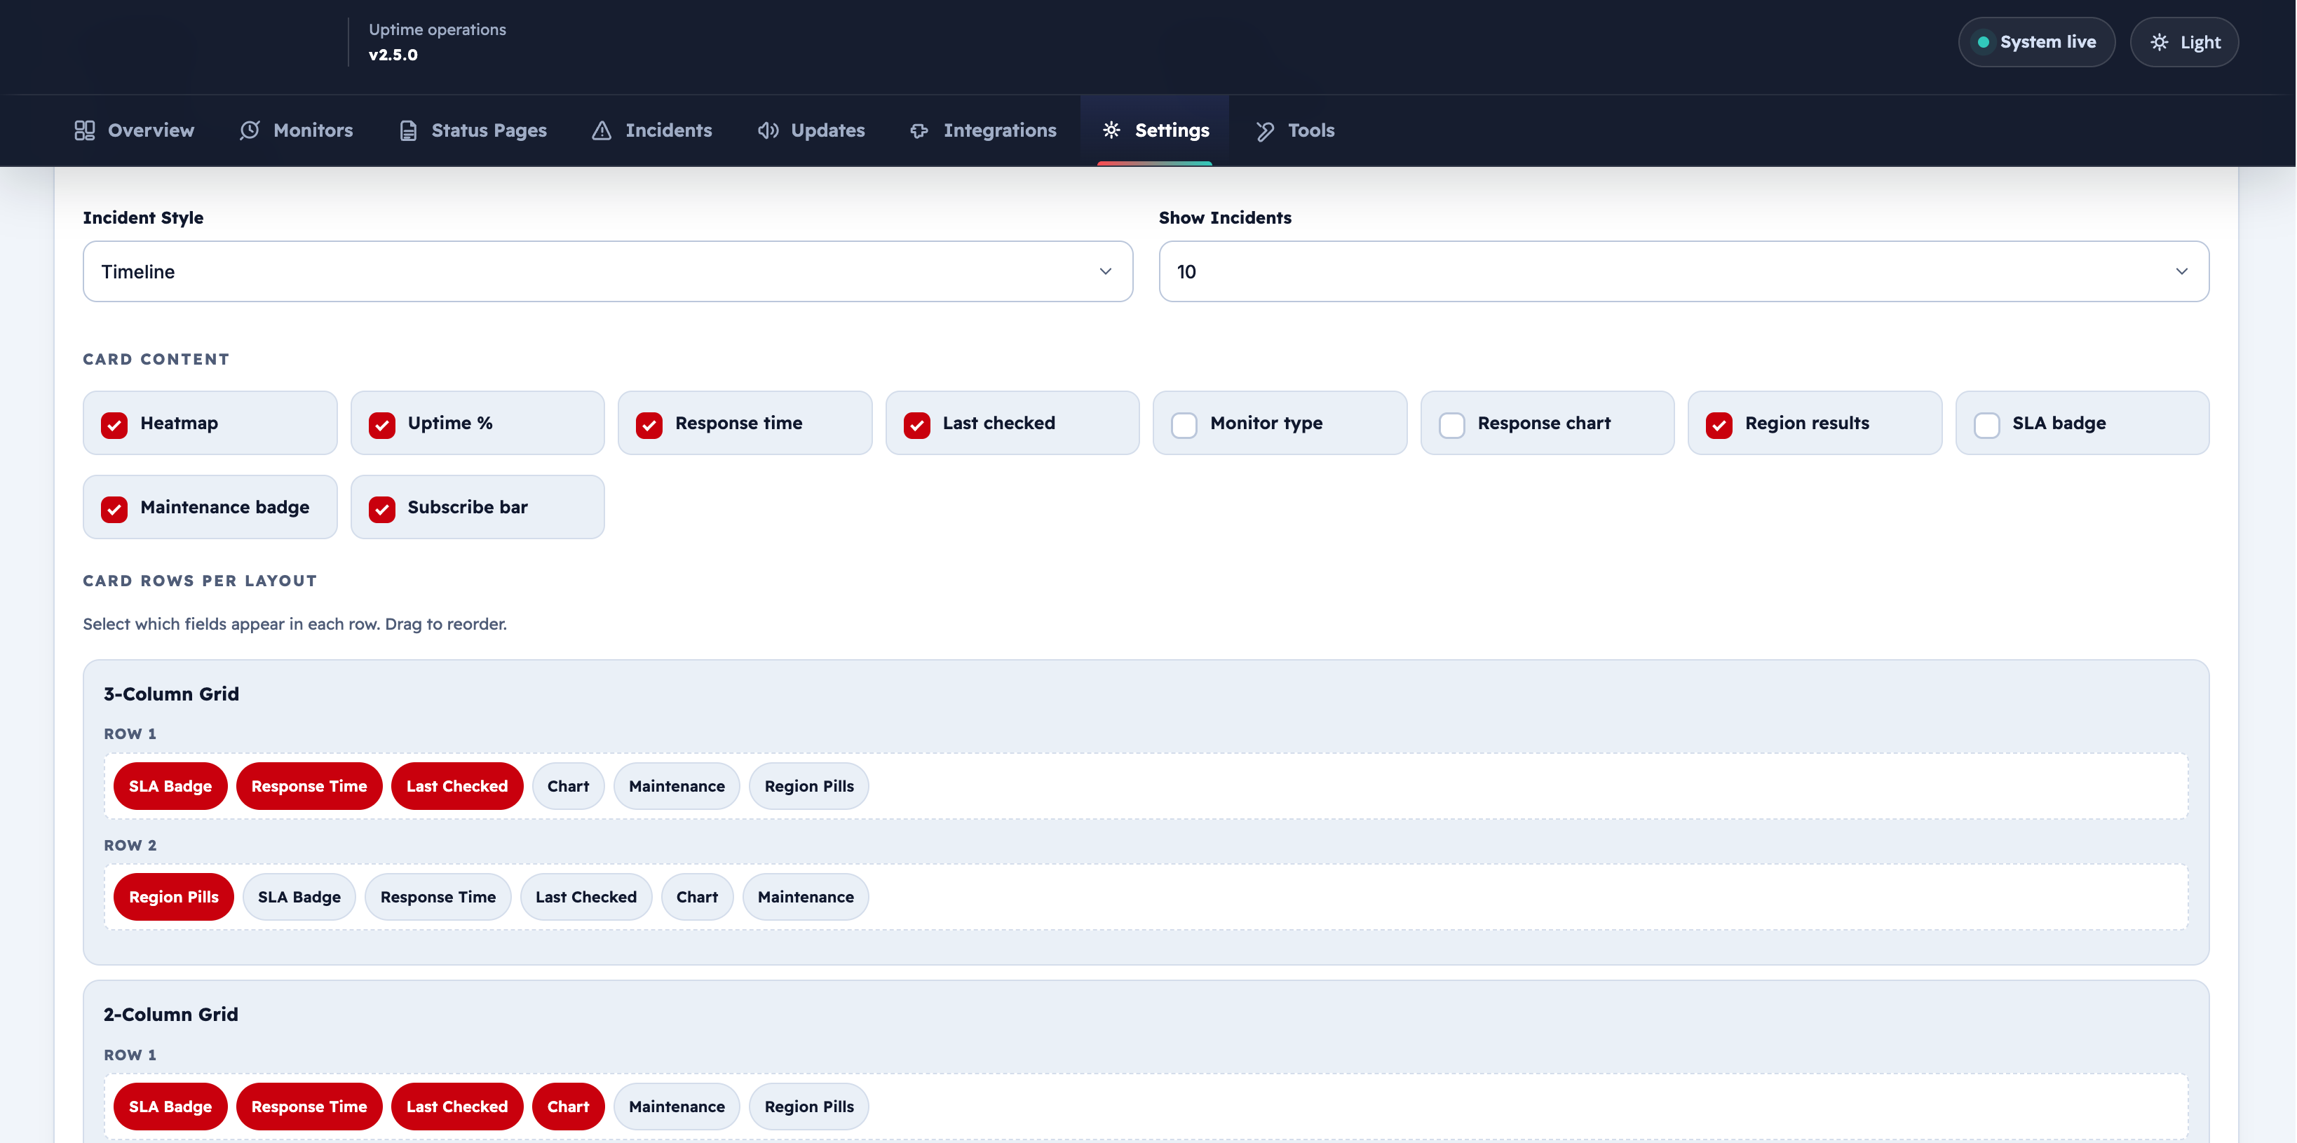The width and height of the screenshot is (2297, 1143).
Task: Open the Monitors tab
Action: click(x=296, y=130)
